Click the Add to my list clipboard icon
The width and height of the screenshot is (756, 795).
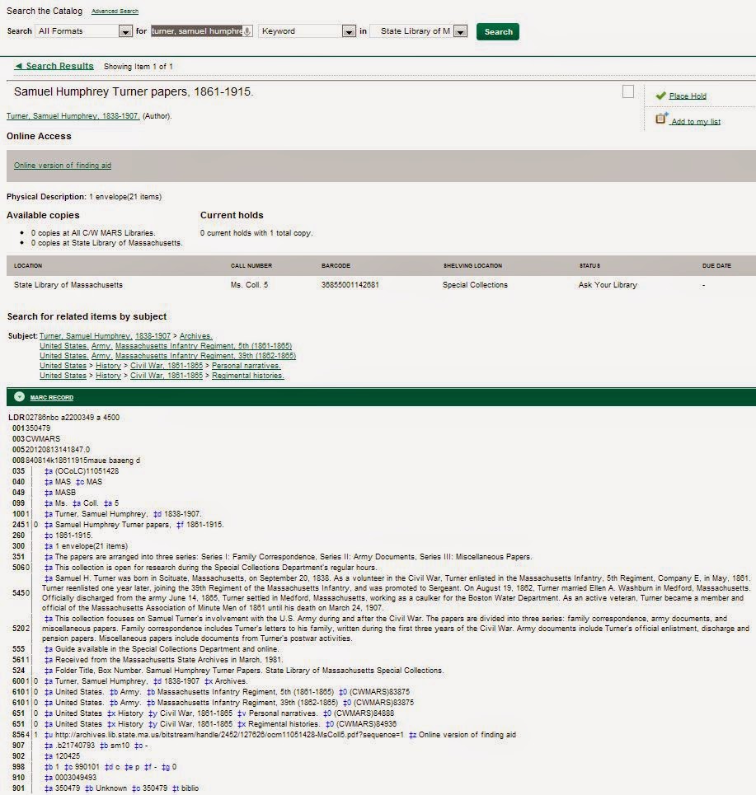pos(662,118)
